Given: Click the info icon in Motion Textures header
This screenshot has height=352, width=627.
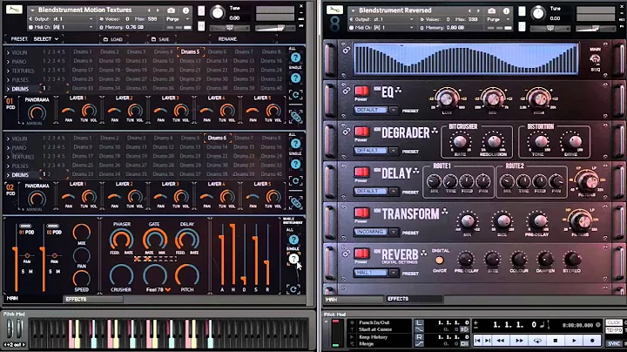Looking at the screenshot, I should pos(185,10).
